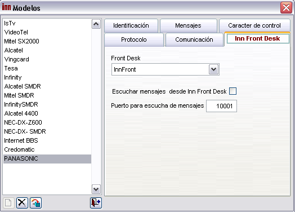Open the Front Desk dropdown arrow
Image resolution: width=295 pixels, height=212 pixels.
tap(213, 69)
